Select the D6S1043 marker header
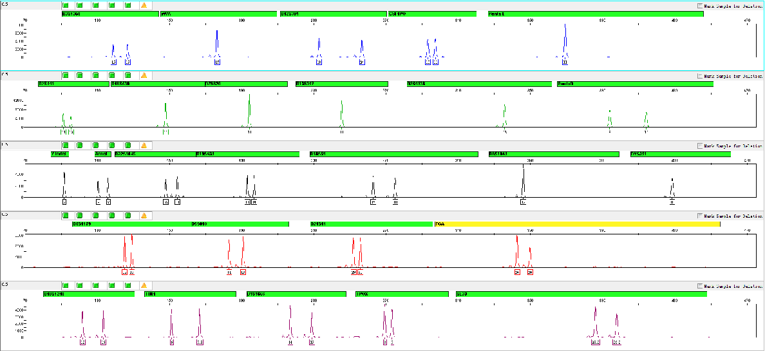 click(554, 155)
